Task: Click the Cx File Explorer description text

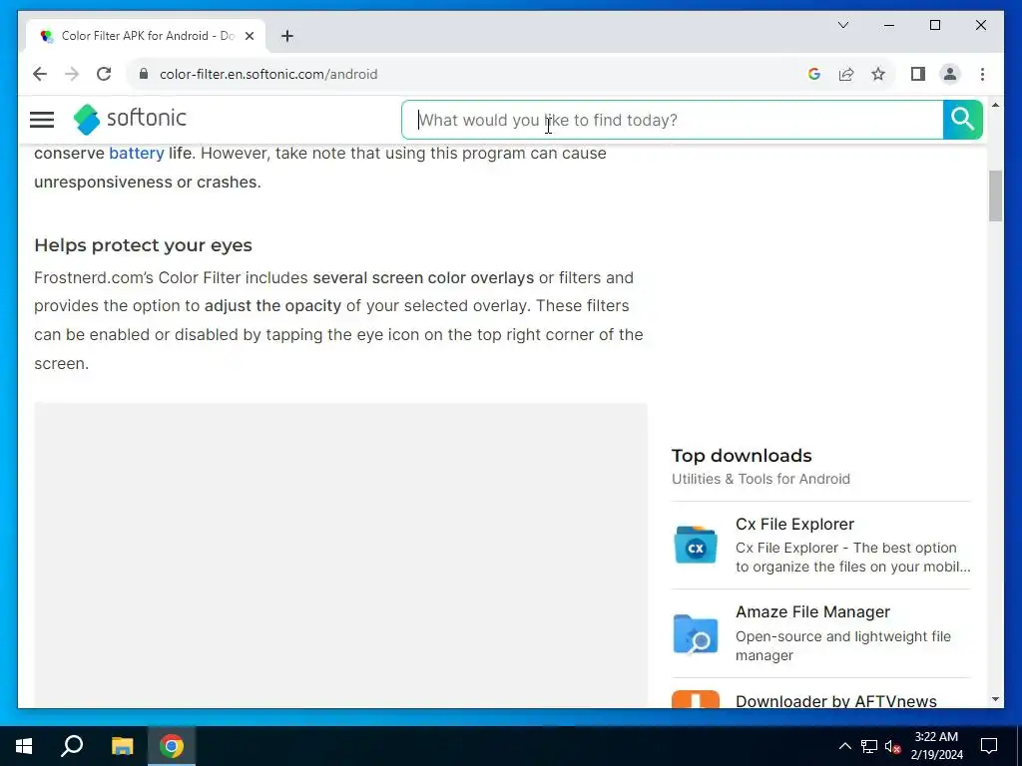Action: click(x=852, y=557)
